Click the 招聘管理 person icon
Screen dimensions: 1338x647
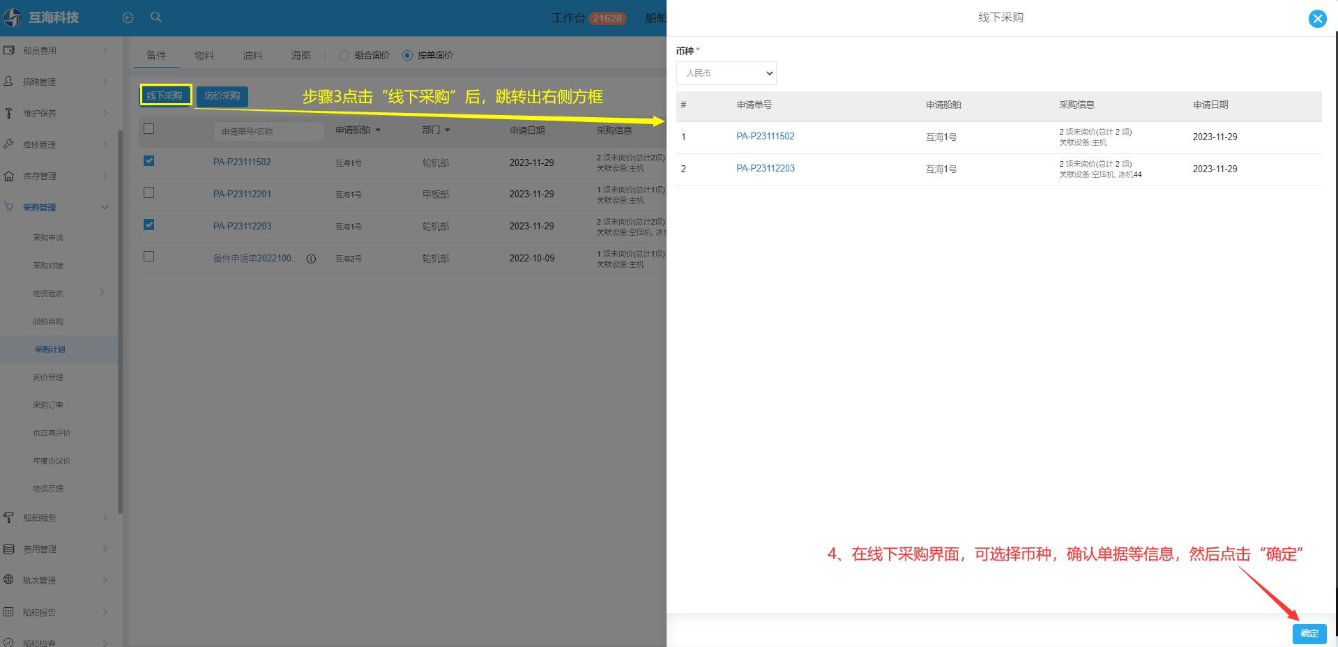pos(9,82)
